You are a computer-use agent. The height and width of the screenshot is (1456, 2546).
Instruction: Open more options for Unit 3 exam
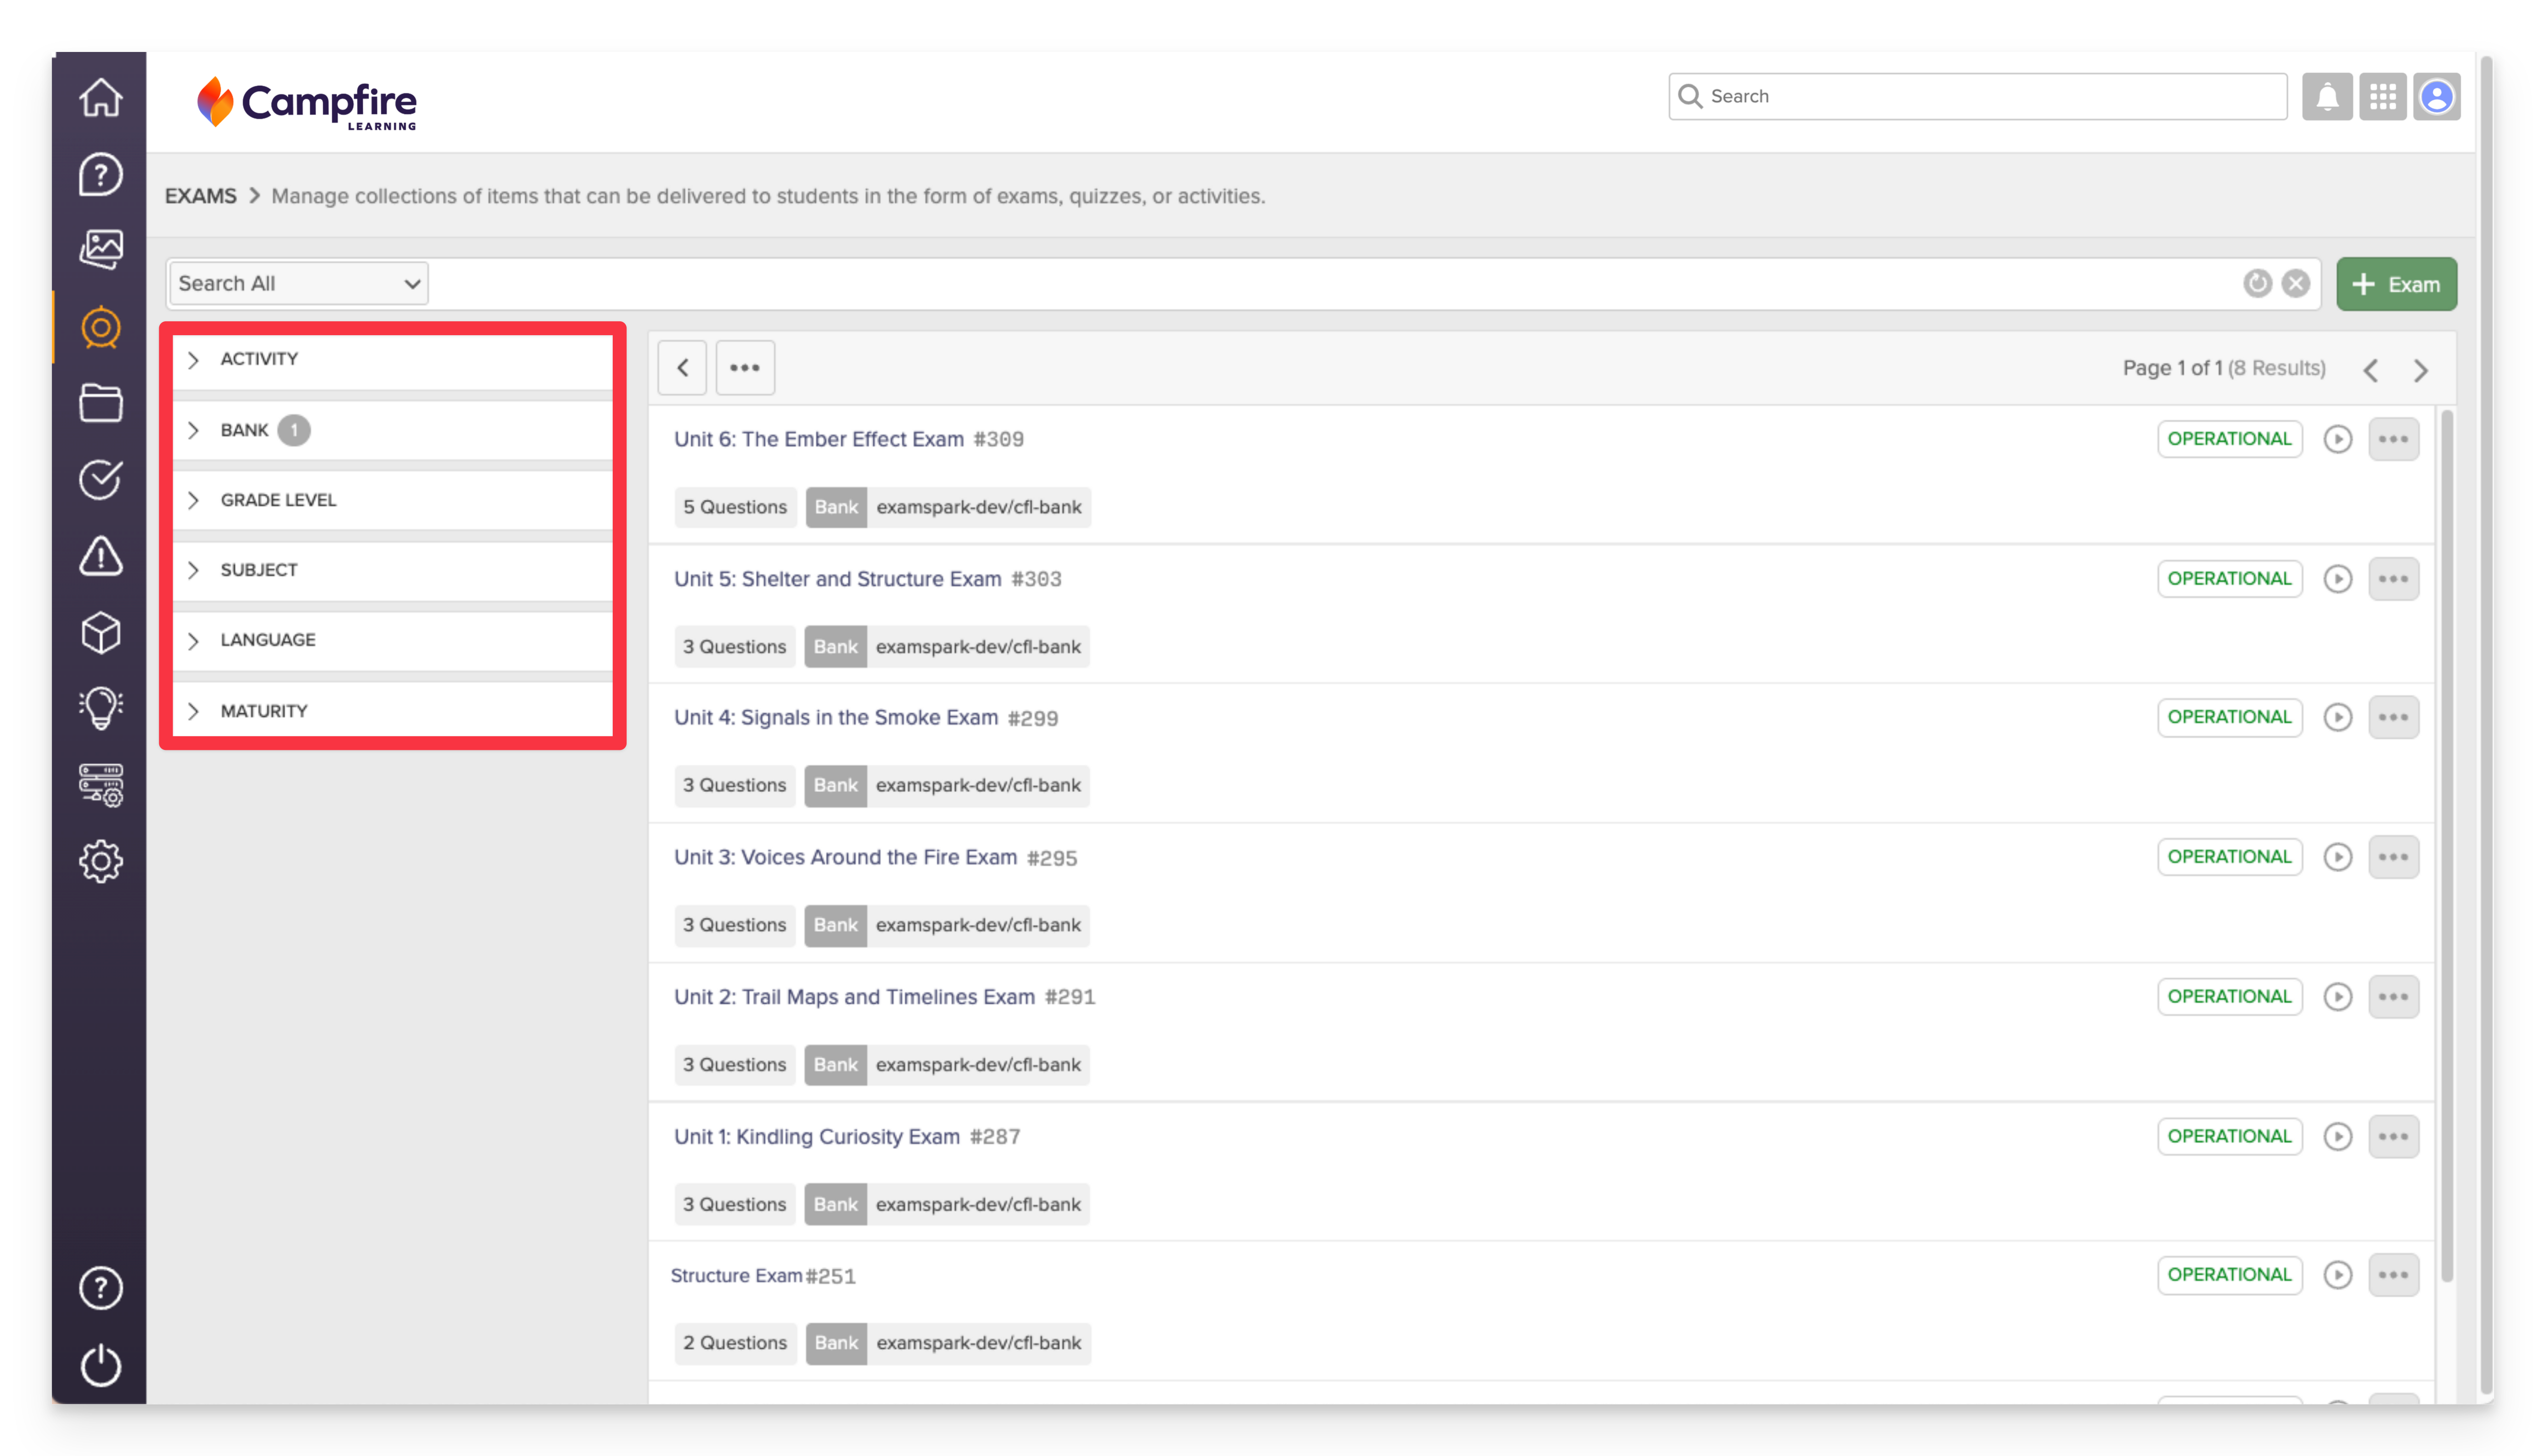click(2394, 857)
